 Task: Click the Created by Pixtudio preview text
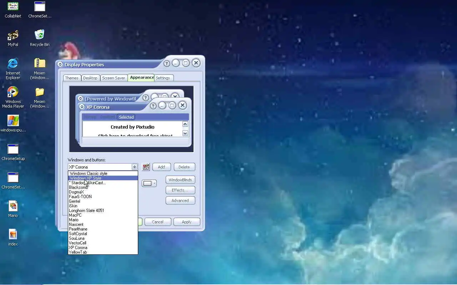coord(132,127)
